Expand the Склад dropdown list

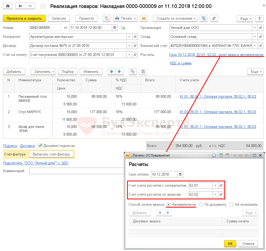pos(255,37)
